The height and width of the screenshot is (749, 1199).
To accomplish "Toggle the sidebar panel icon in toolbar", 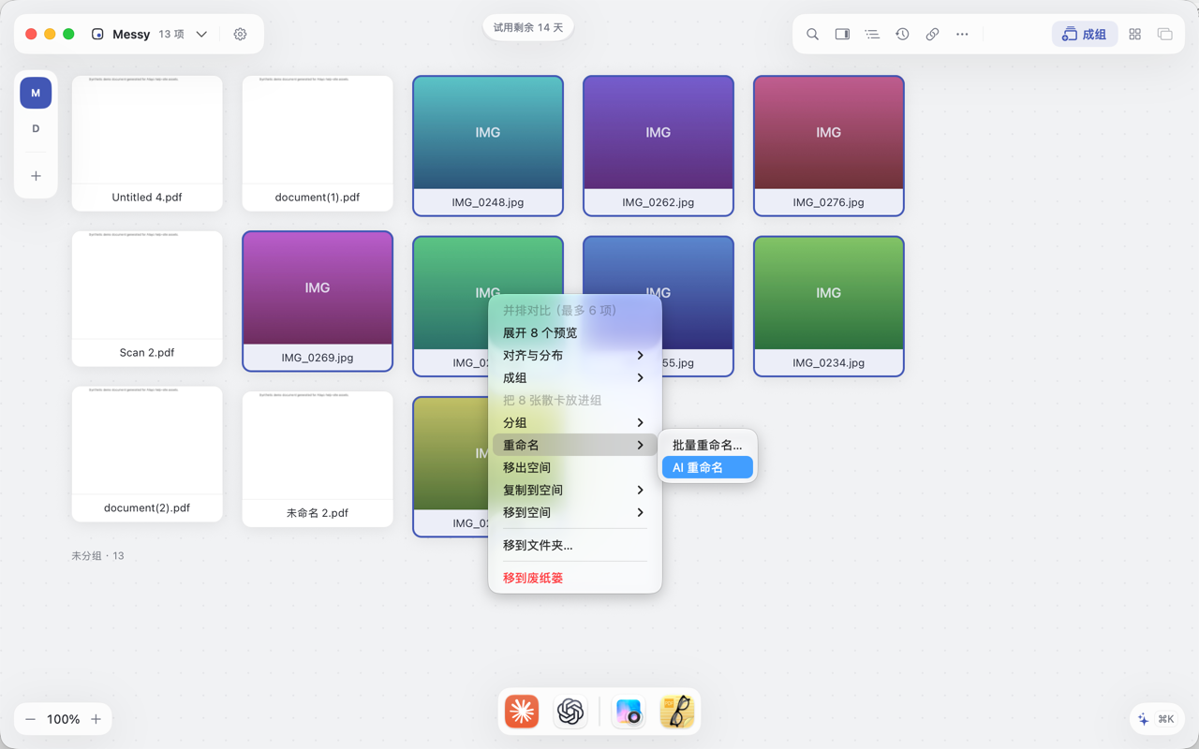I will [842, 35].
